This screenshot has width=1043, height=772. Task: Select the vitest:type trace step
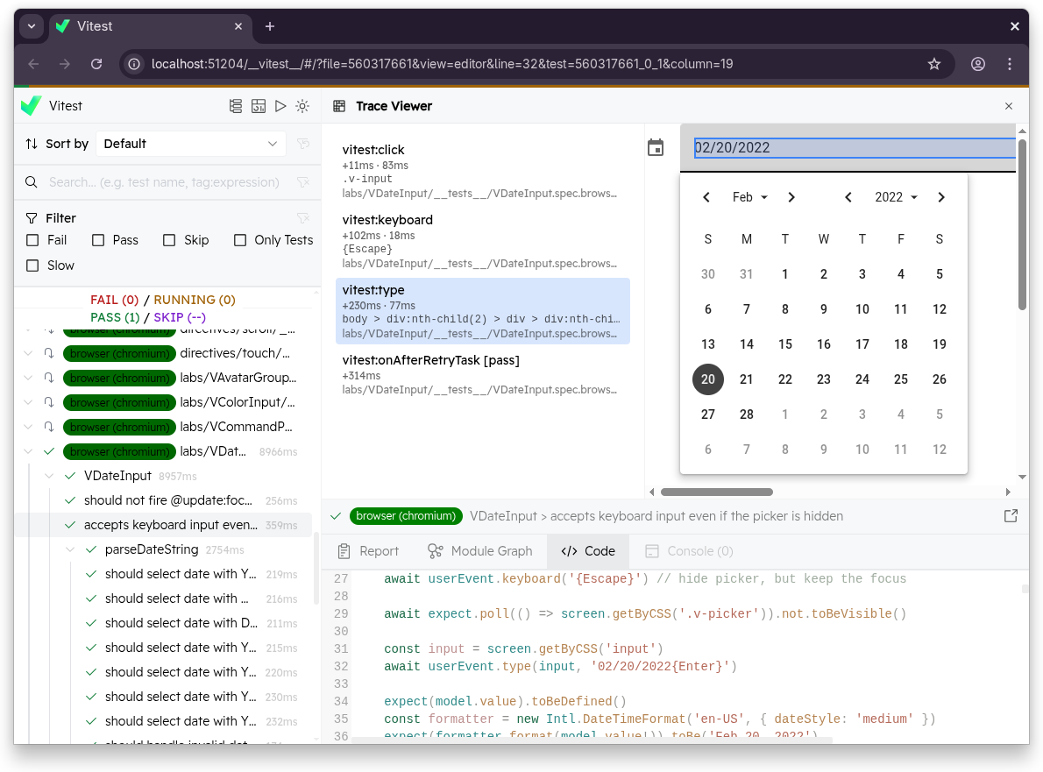pos(482,311)
